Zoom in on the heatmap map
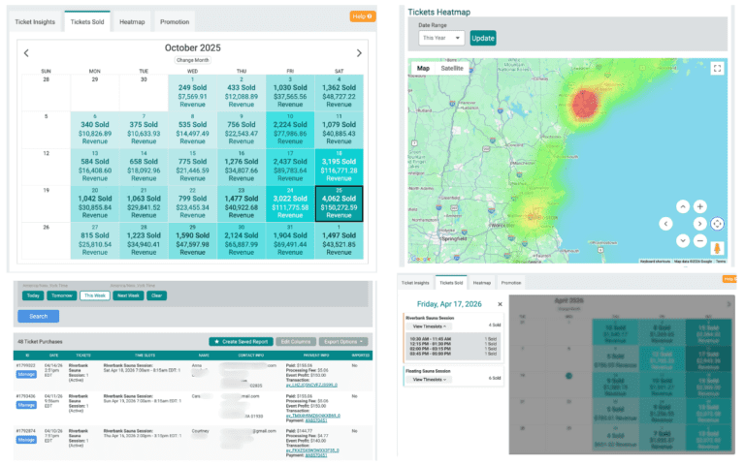Screen dimensions: 745x465 pos(700,206)
